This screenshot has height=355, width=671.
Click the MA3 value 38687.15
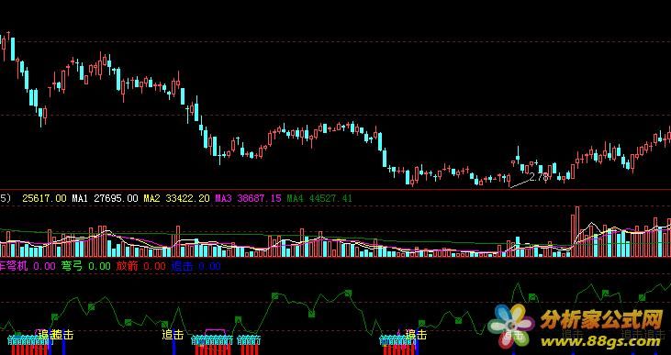tap(259, 198)
